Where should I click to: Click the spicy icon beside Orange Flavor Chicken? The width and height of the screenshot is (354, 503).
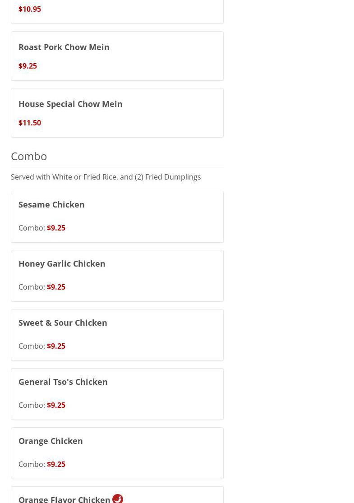point(118,498)
